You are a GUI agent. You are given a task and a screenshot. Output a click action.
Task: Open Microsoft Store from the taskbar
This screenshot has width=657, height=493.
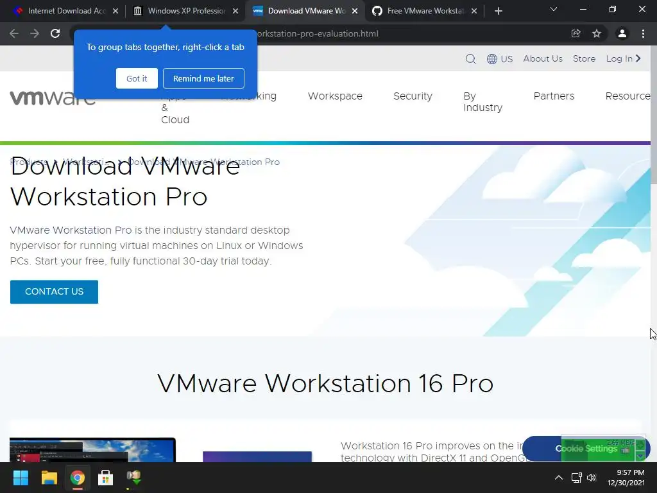click(x=106, y=478)
